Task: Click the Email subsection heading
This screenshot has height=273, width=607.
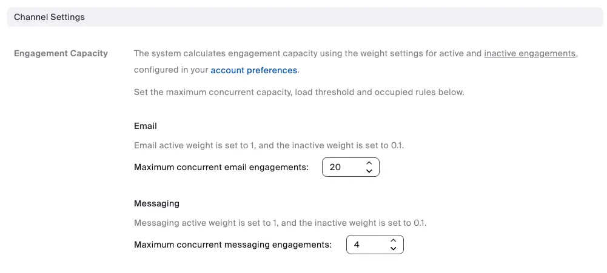Action: point(146,126)
